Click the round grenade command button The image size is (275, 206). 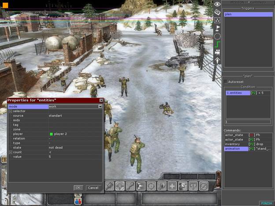click(x=182, y=186)
